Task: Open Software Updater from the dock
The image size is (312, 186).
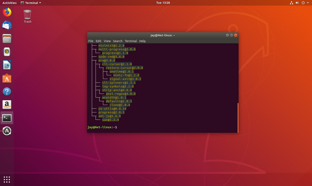Action: coord(7,131)
